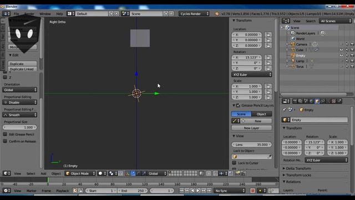Screen dimensions: 355x200
Task: Enable the Grease Pencil Layers checkbox
Action: point(238,106)
